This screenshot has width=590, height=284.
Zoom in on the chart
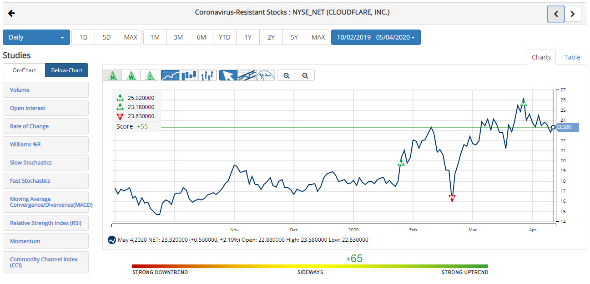click(287, 75)
